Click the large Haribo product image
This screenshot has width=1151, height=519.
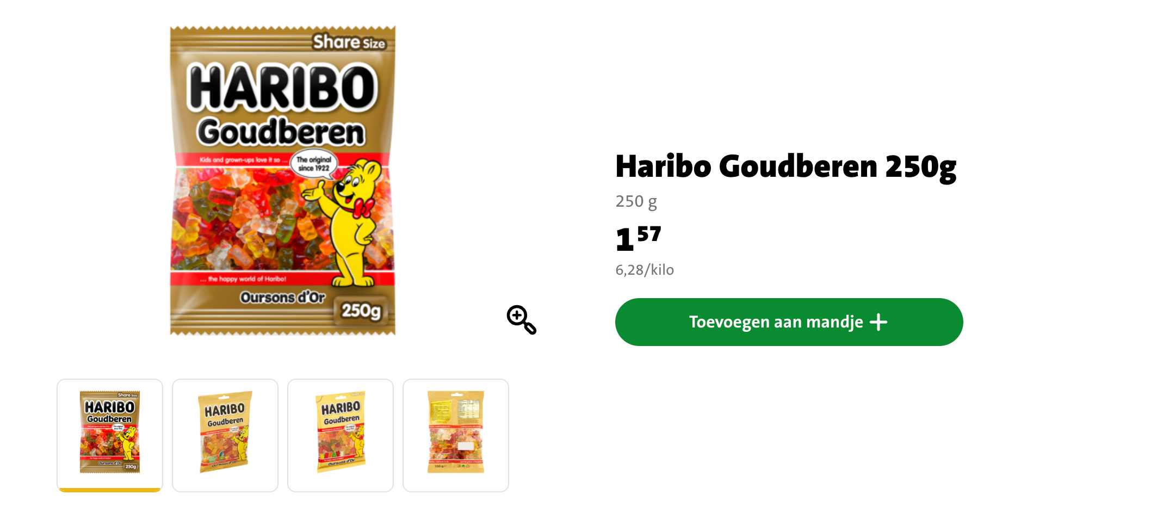tap(283, 181)
